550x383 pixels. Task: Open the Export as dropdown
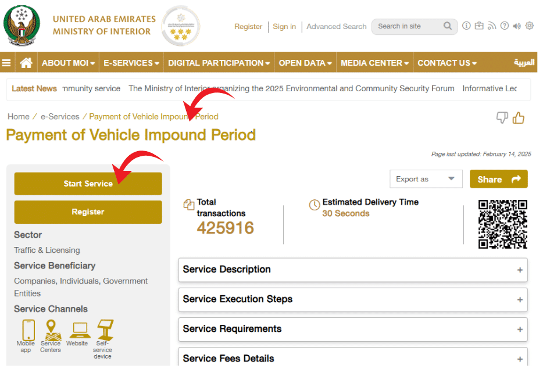(x=426, y=179)
